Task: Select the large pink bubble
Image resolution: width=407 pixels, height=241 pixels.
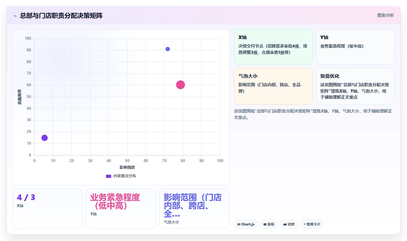Action: pos(181,85)
